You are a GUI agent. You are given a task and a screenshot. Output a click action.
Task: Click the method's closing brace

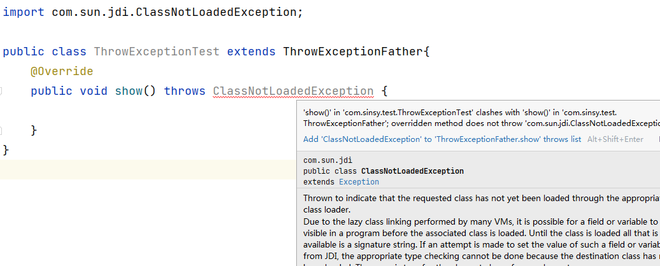pos(34,130)
